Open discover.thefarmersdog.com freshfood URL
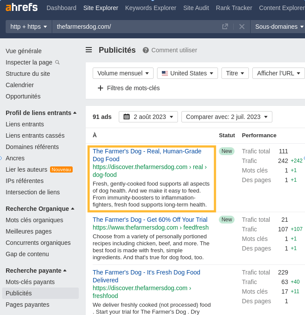305x315 pixels. [142, 292]
